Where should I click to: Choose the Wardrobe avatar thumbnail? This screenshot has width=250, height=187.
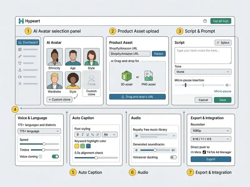[x=54, y=80]
